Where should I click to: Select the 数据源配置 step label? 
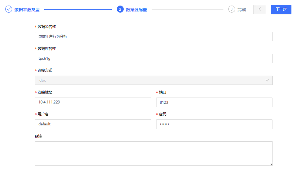(136, 10)
